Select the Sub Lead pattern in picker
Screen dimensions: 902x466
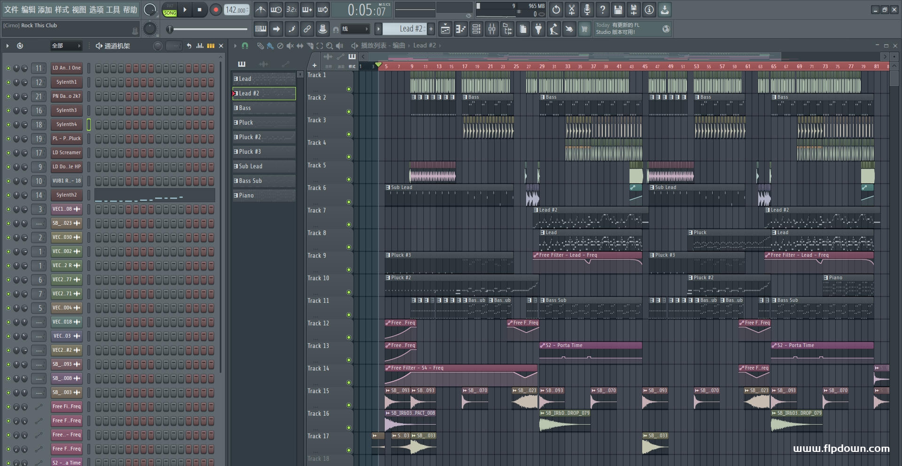click(x=264, y=166)
